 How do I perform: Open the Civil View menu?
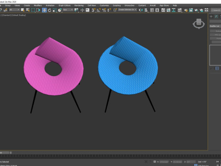point(92,6)
